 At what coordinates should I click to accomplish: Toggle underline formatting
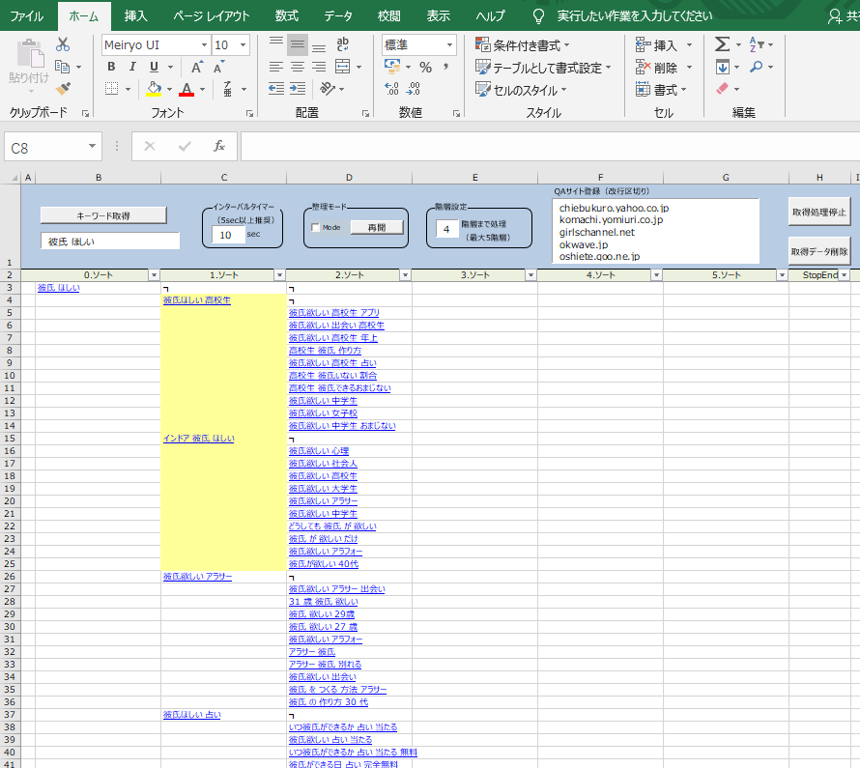(x=154, y=67)
